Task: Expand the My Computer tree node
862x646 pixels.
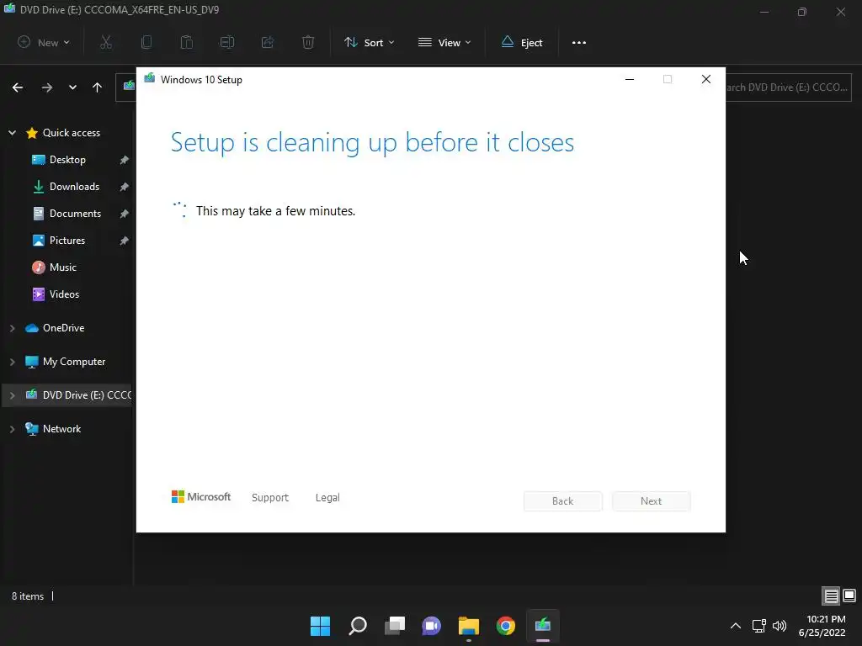Action: click(12, 362)
